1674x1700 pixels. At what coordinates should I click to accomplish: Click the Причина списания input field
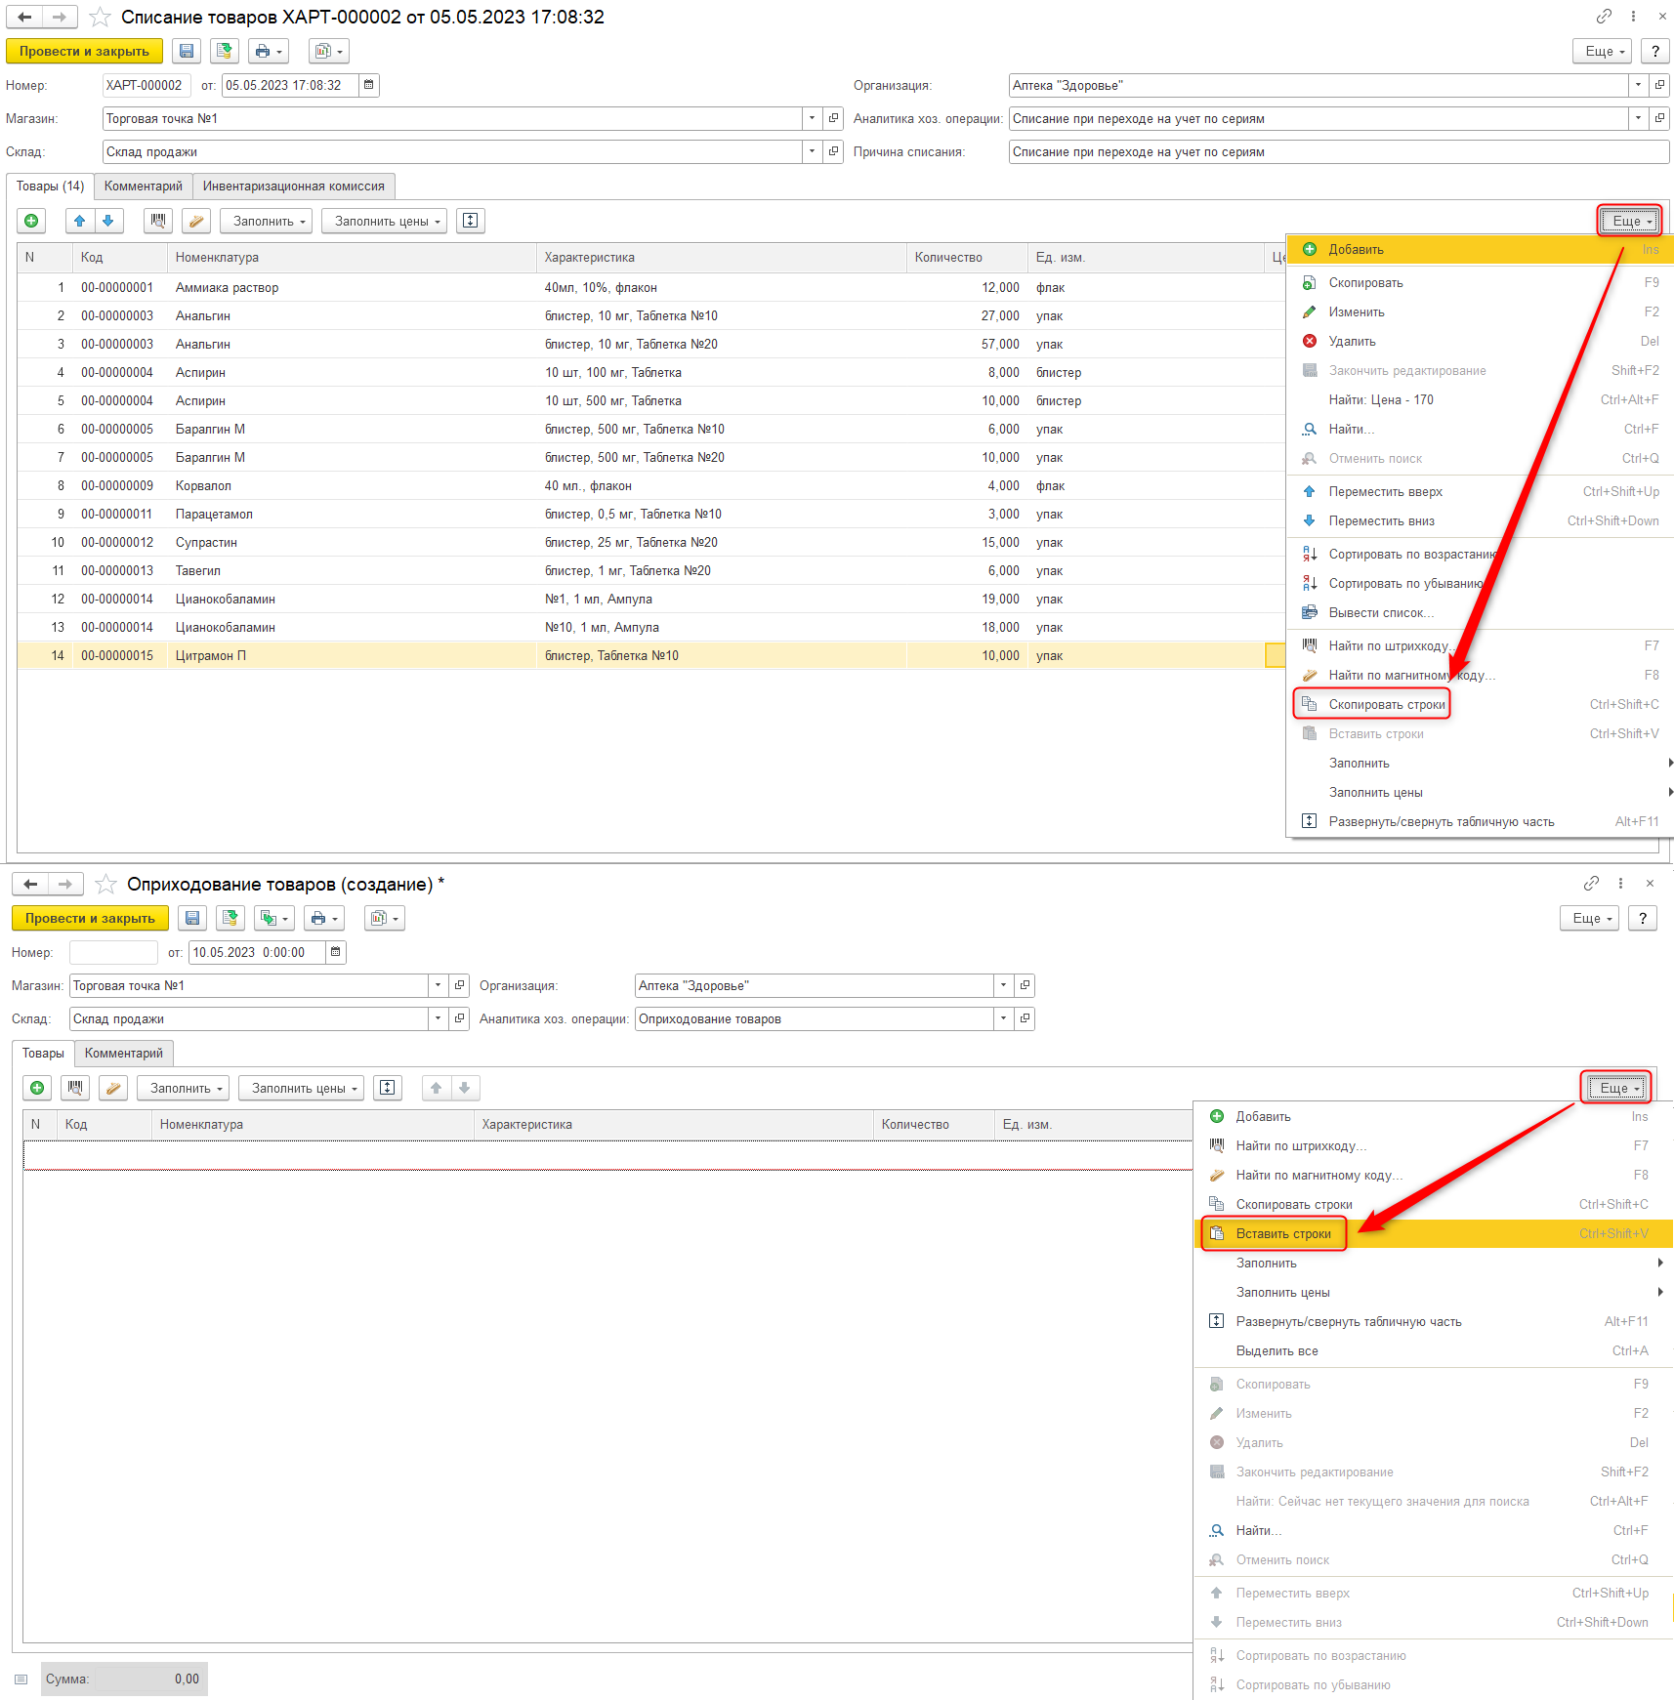click(1338, 151)
